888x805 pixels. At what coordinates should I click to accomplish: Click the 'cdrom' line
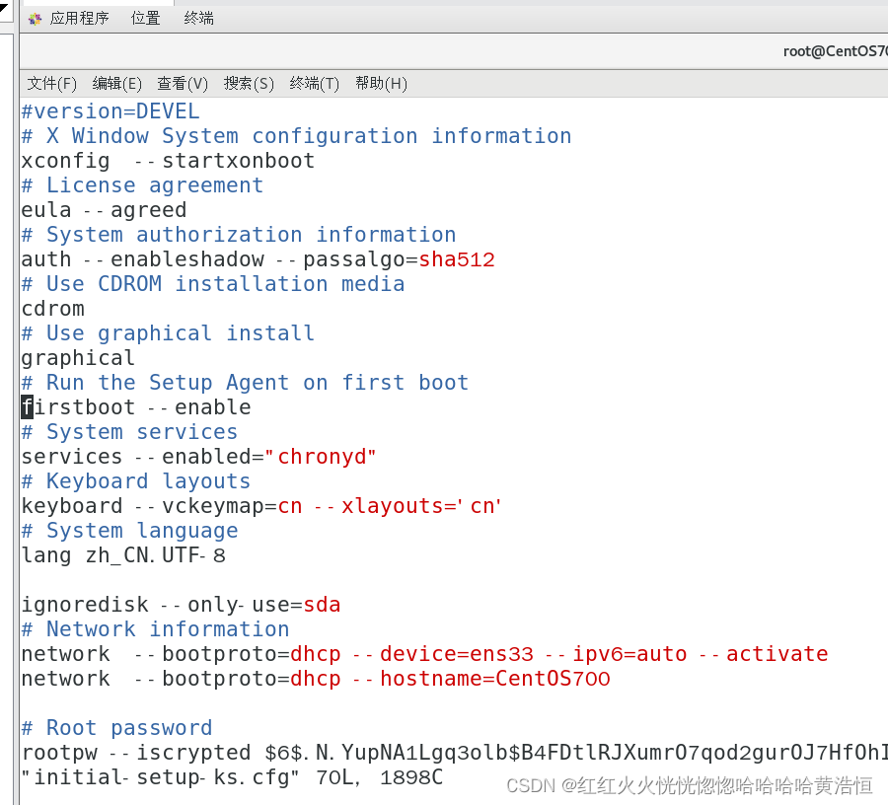(x=52, y=309)
